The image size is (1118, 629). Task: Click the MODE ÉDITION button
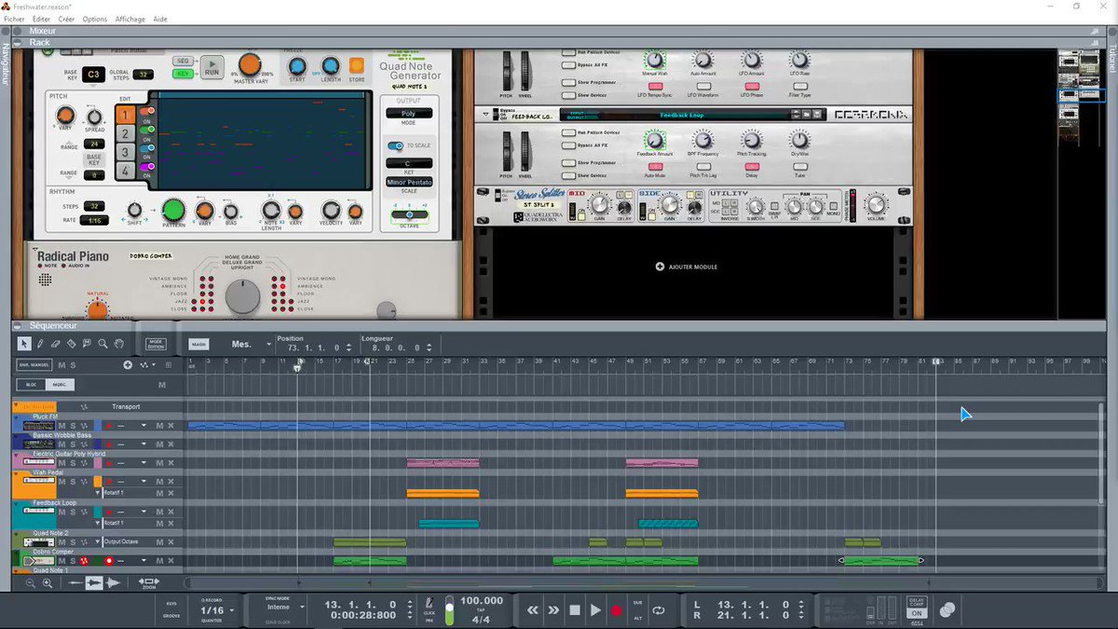point(156,344)
